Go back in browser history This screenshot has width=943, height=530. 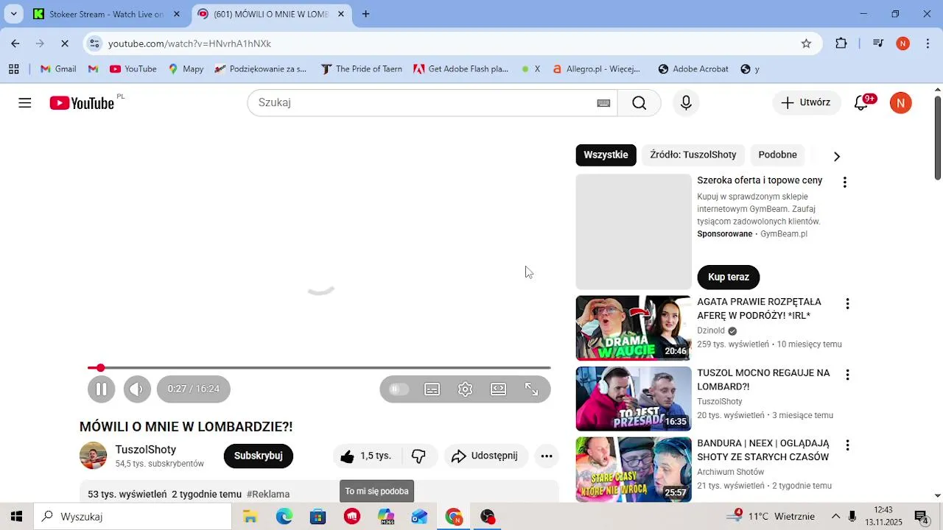coord(15,44)
